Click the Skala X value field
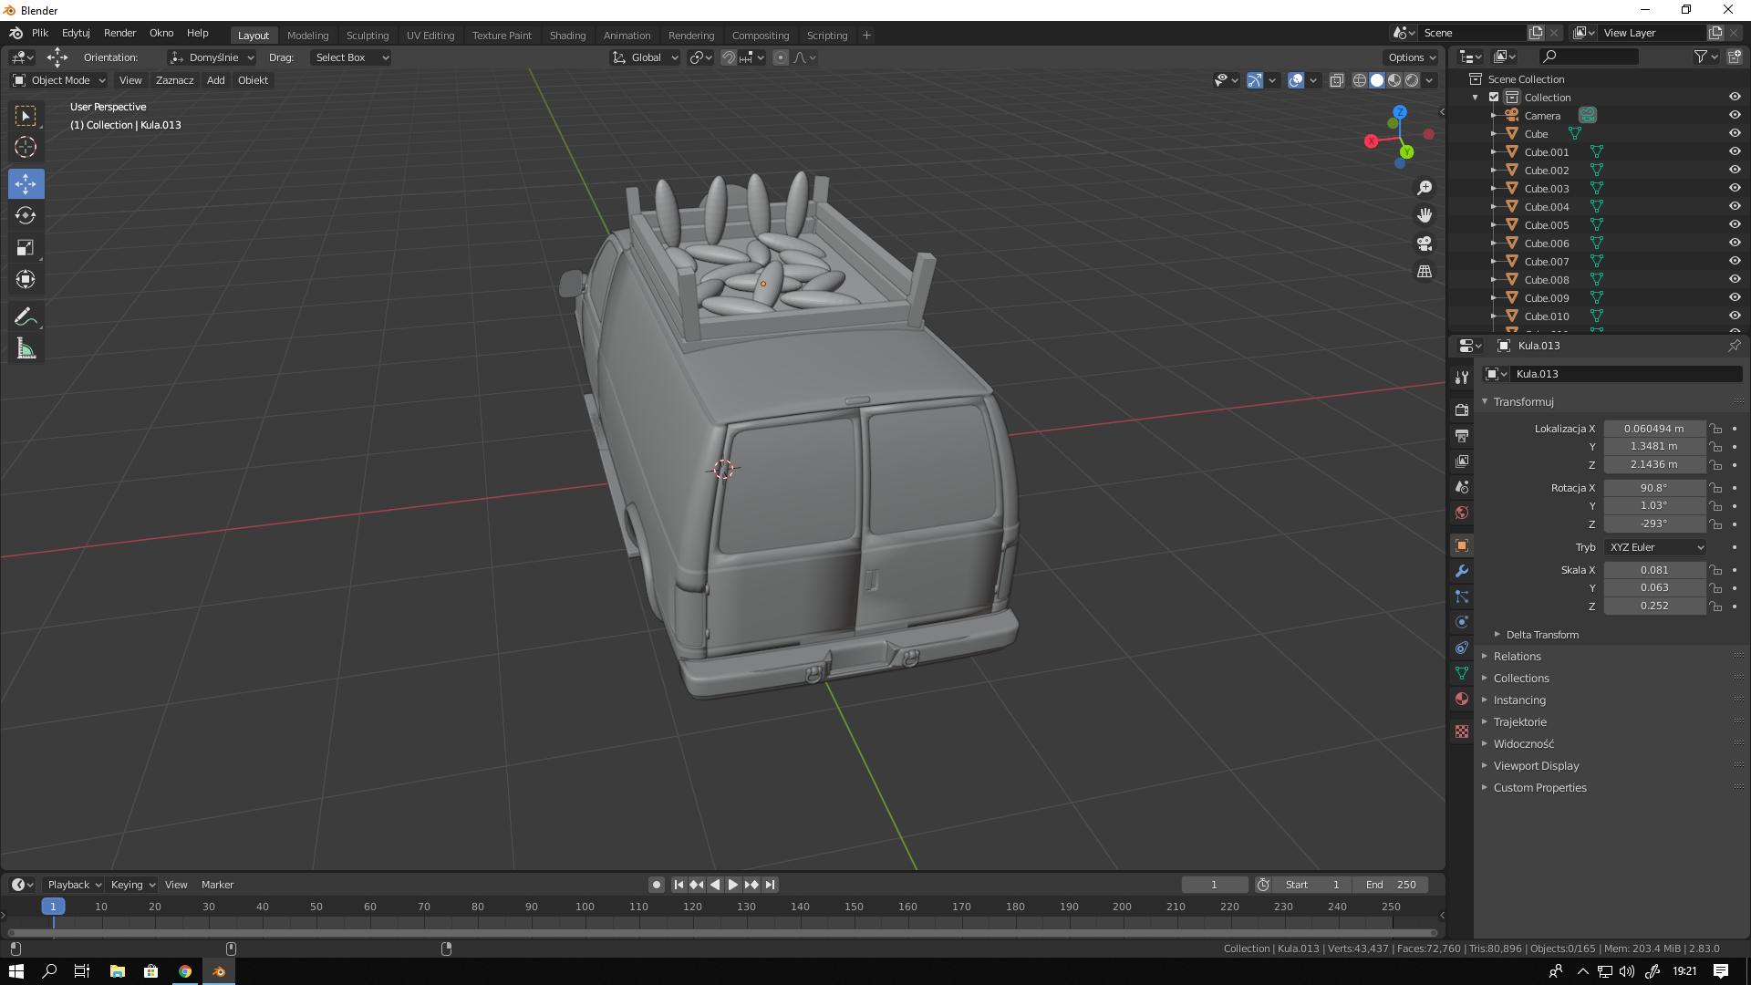 1653,570
